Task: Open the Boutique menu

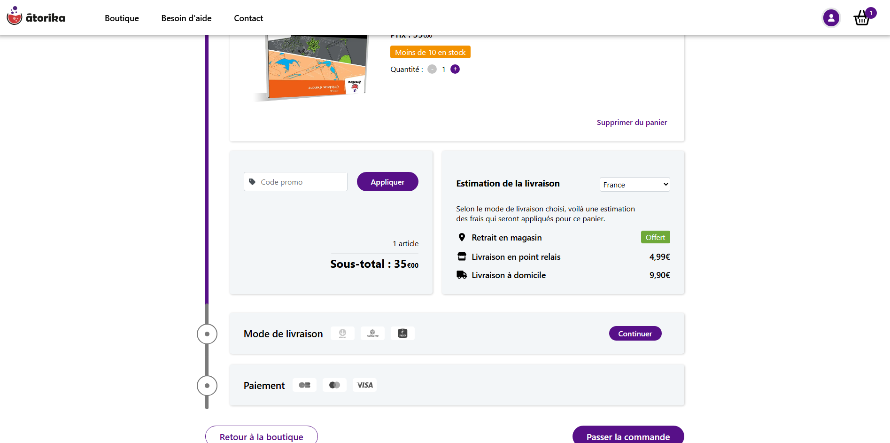Action: click(122, 18)
